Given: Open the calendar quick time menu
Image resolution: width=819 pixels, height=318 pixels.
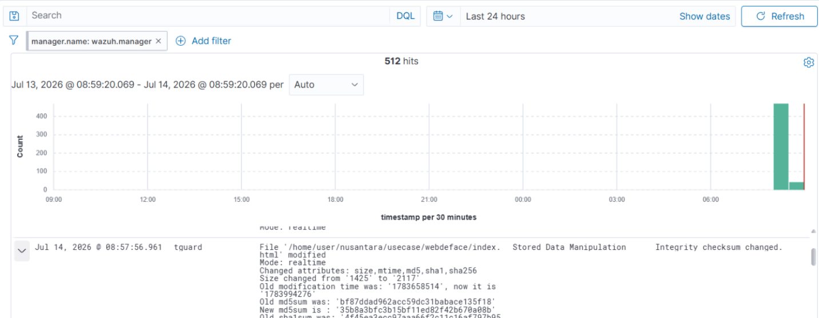Looking at the screenshot, I should 443,16.
